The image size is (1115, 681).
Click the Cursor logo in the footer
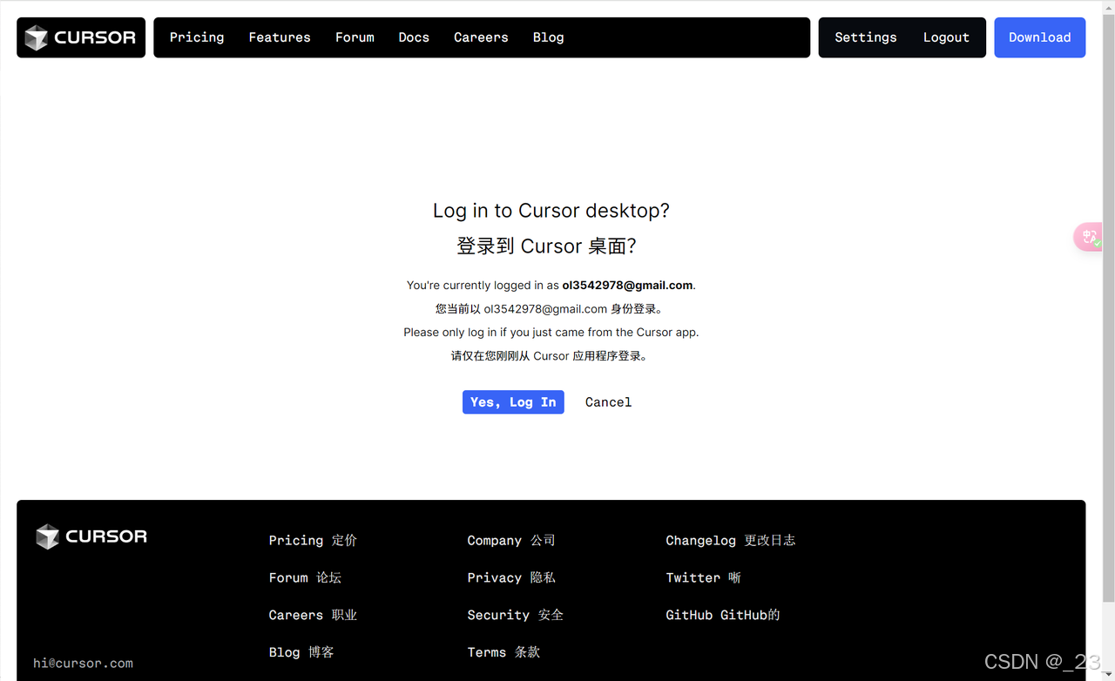tap(91, 536)
